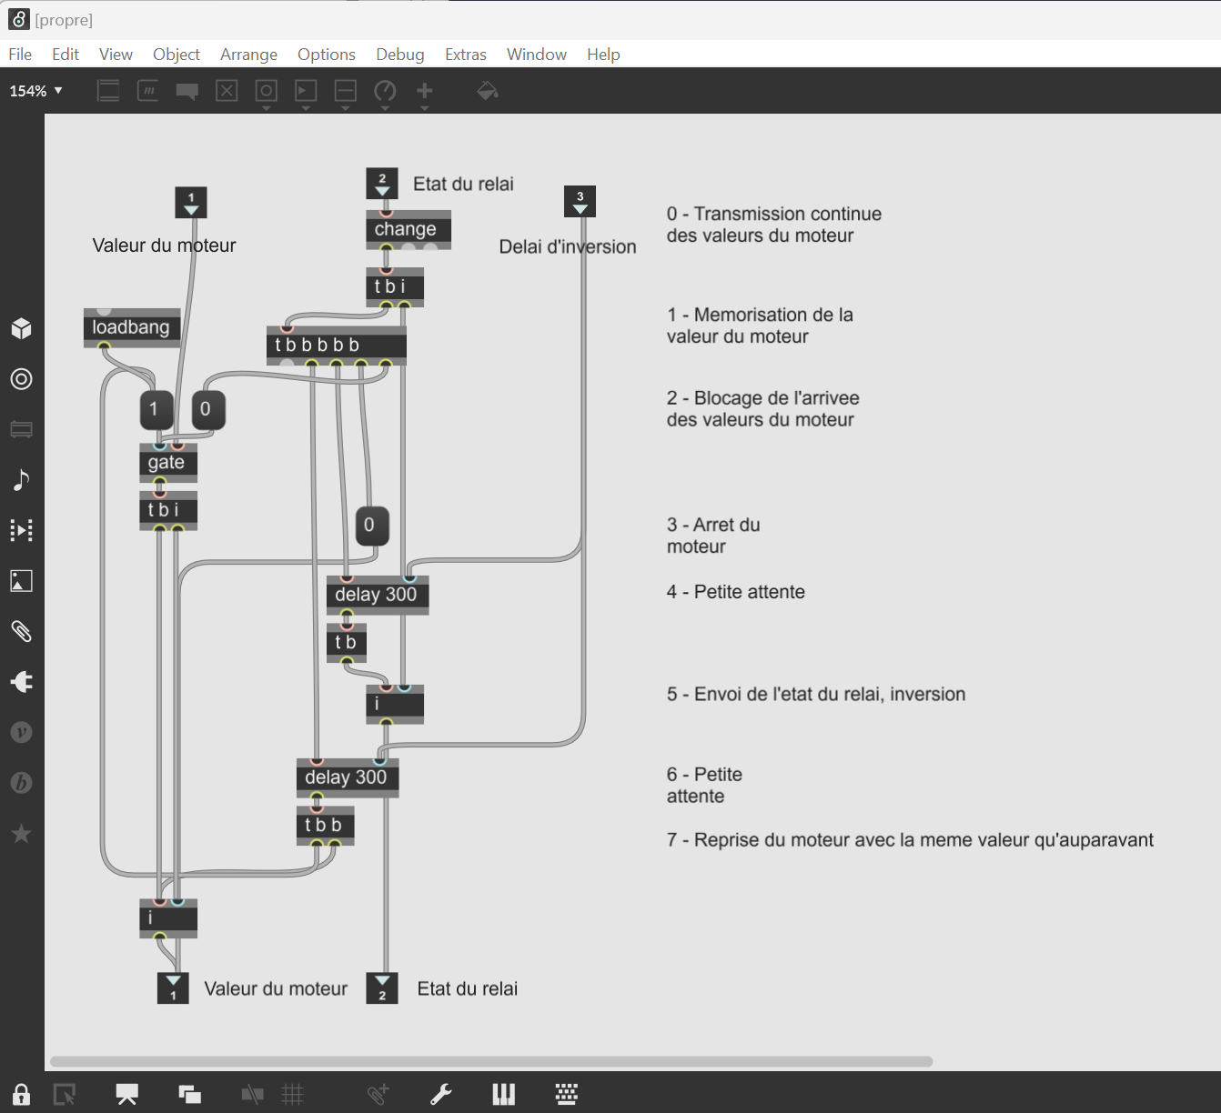Click the dial object toolbar icon
Screen dimensions: 1221x1113
pyautogui.click(x=385, y=91)
